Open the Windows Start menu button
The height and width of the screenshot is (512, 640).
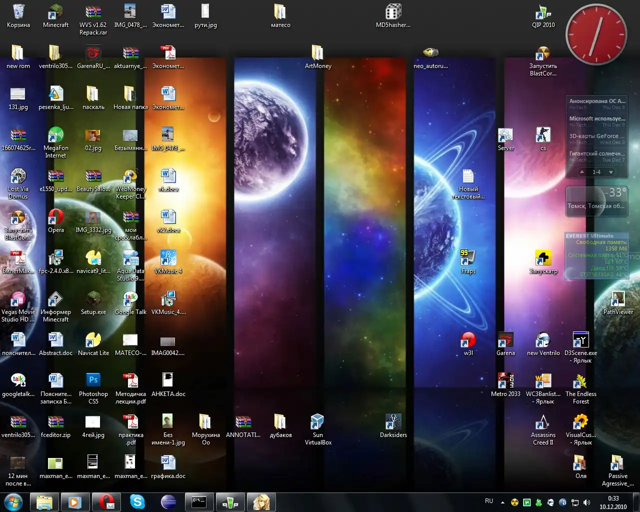point(13,501)
